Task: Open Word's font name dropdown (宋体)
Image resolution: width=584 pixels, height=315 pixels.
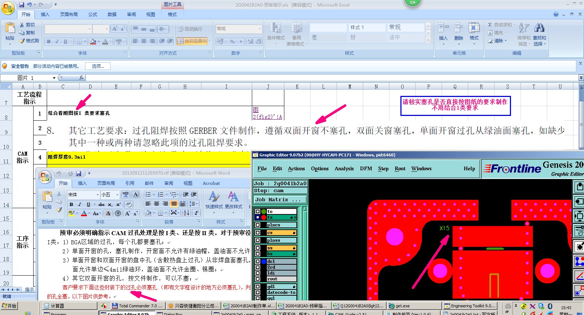Action: click(97, 195)
